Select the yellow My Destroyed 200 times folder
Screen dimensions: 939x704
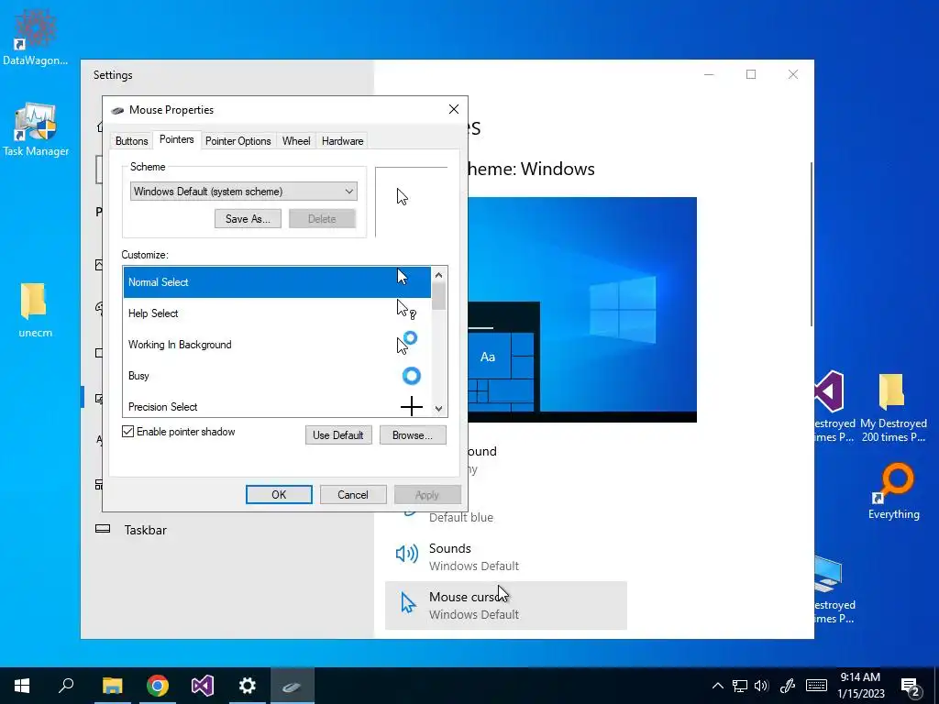pos(893,407)
